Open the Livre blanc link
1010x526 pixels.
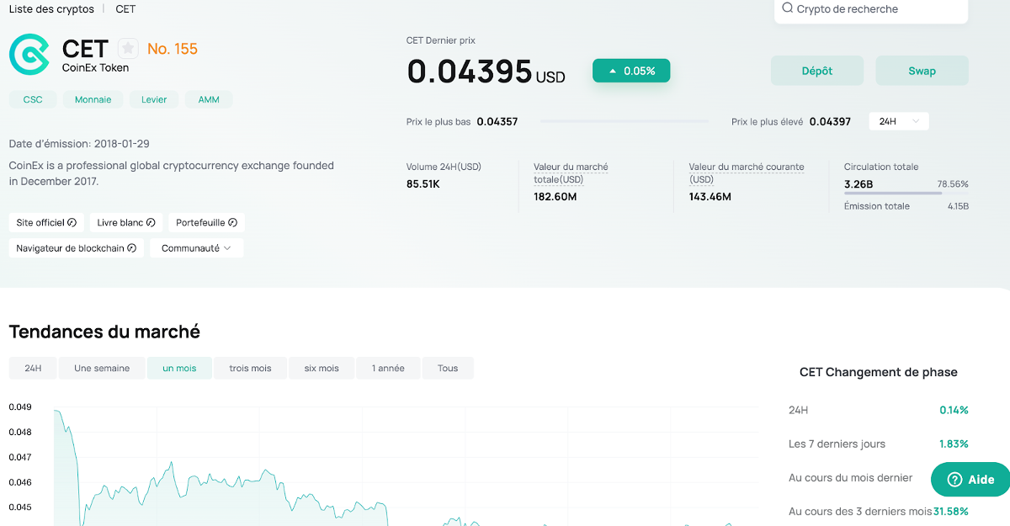pyautogui.click(x=126, y=223)
